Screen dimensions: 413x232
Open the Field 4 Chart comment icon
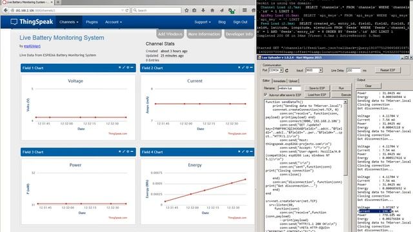coord(247,151)
